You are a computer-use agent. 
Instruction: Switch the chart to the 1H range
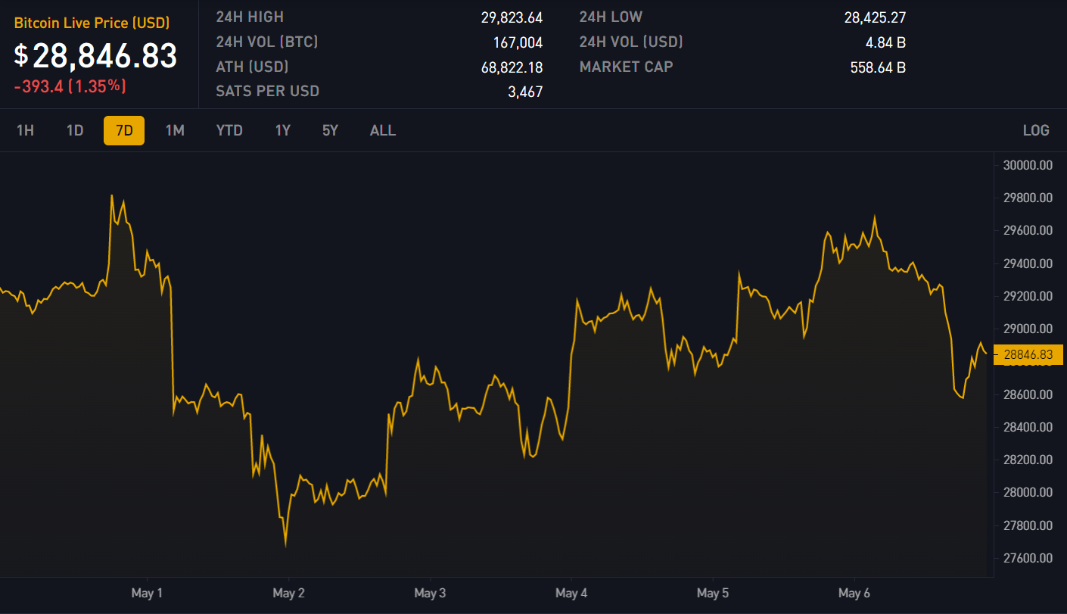click(x=25, y=130)
